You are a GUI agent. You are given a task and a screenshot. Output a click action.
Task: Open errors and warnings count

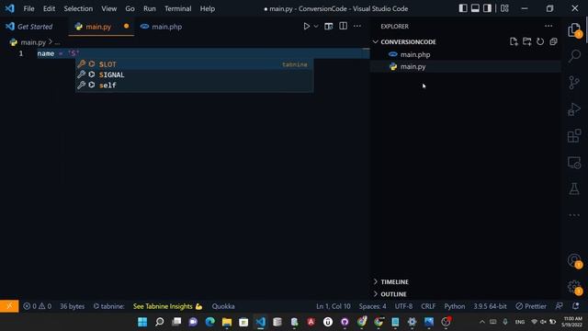[x=37, y=306]
